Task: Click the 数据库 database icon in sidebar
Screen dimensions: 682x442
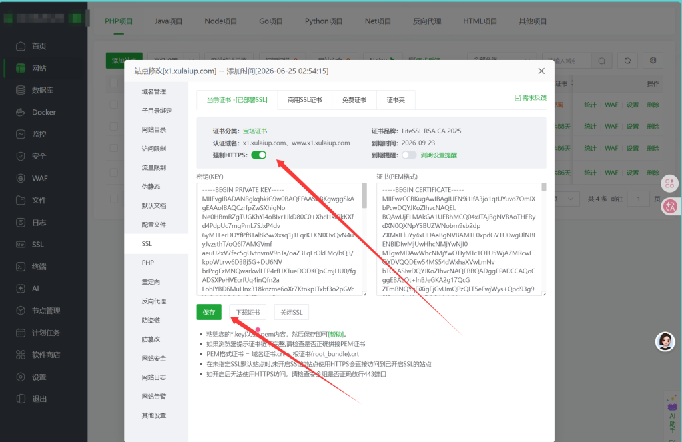Action: point(21,90)
